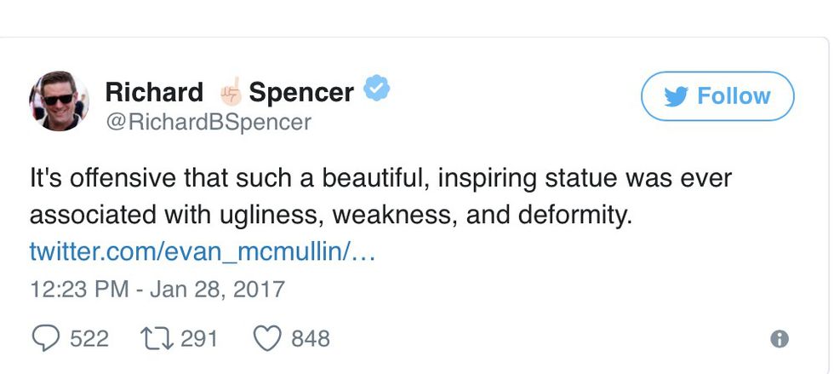The width and height of the screenshot is (834, 374).
Task: Click 'Spencer' in the display name
Action: [x=301, y=91]
